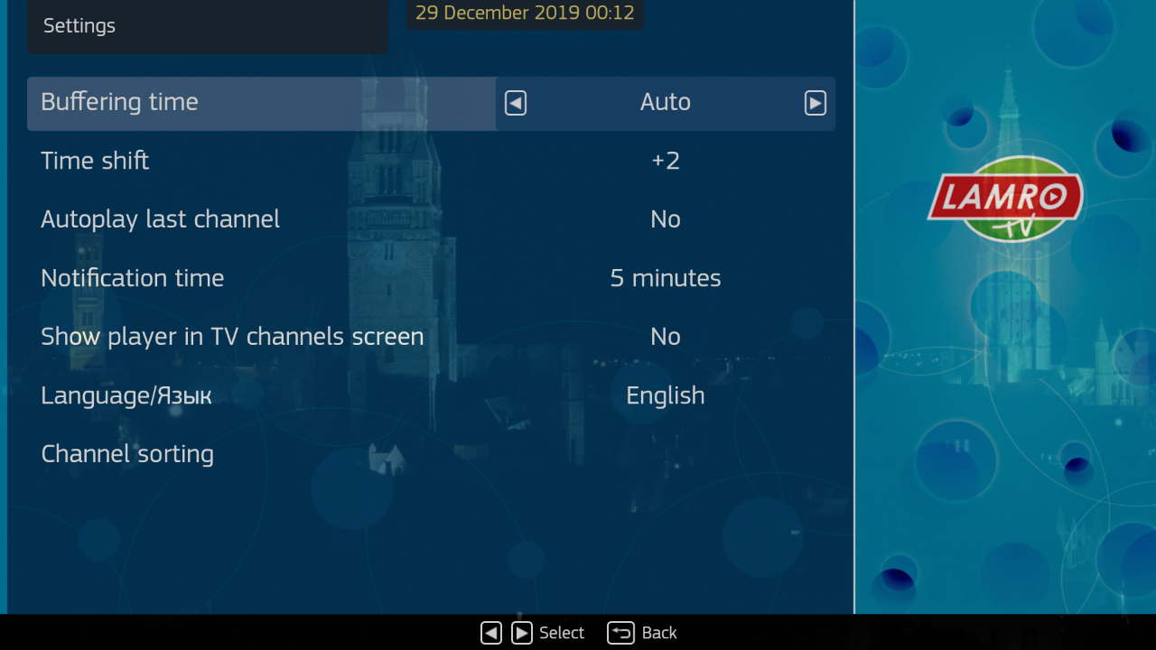Open the Channel sorting setting
The width and height of the screenshot is (1156, 650).
tap(431, 454)
